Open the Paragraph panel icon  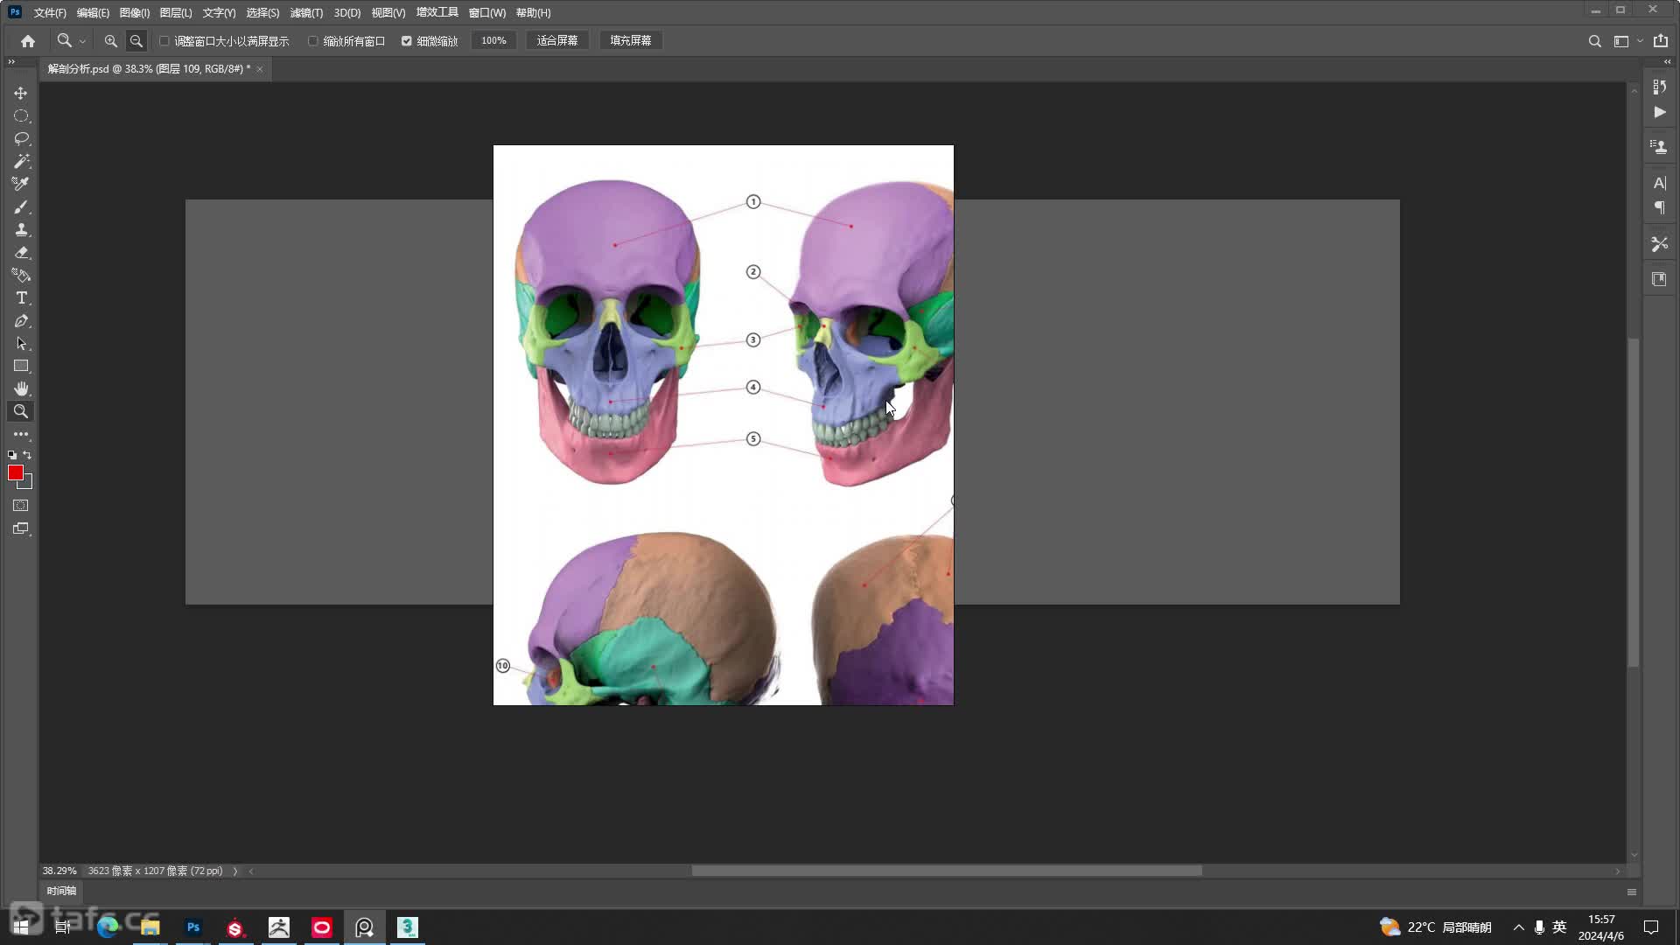[1659, 208]
